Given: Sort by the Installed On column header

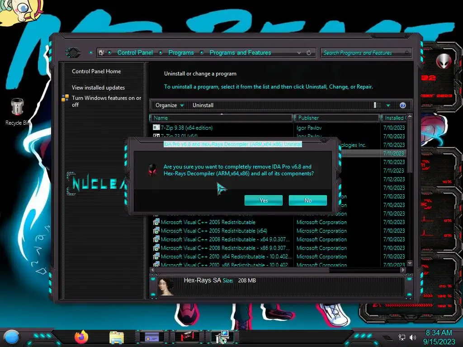Looking at the screenshot, I should [394, 118].
